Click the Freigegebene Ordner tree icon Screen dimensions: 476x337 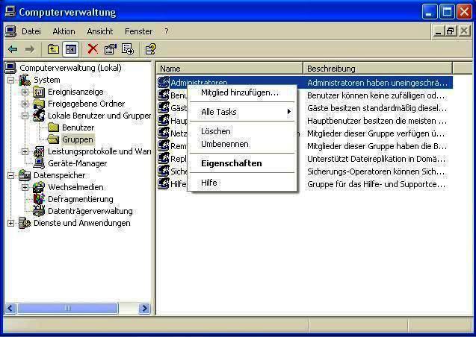(x=39, y=104)
